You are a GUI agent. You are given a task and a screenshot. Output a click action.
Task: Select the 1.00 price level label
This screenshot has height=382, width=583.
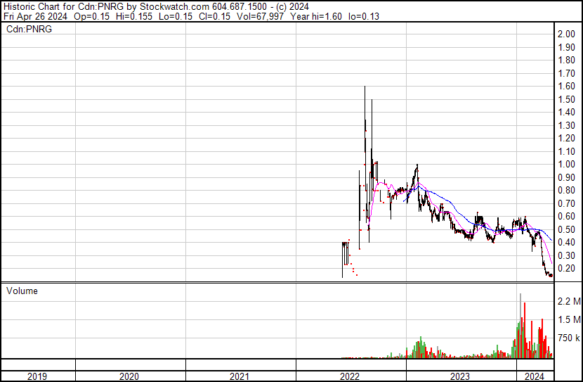coord(566,165)
